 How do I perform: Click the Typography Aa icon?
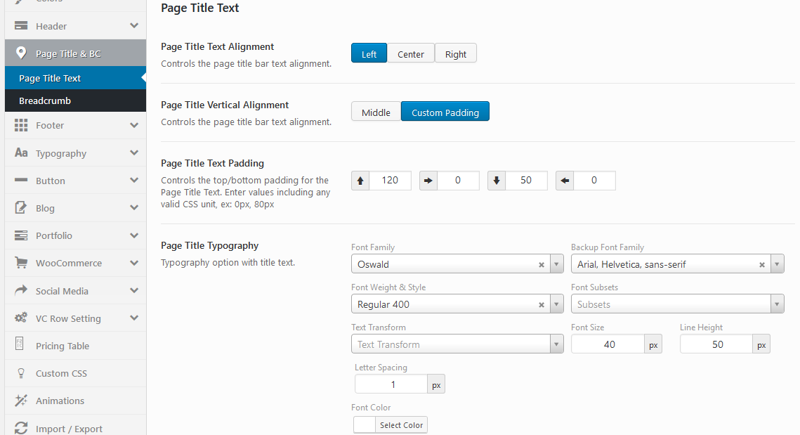21,152
